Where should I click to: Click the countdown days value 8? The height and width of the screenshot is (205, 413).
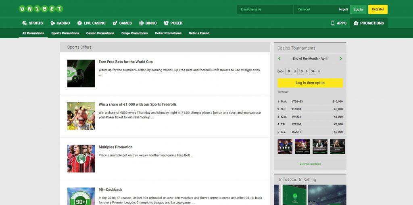click(289, 71)
